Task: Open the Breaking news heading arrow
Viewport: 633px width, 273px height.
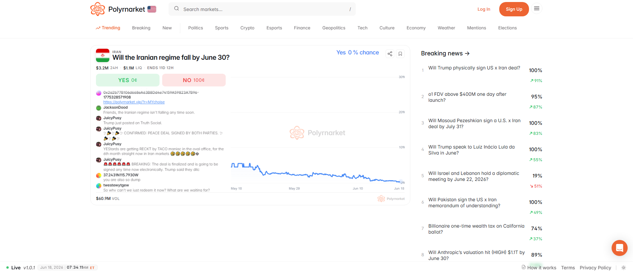Action: tap(467, 53)
